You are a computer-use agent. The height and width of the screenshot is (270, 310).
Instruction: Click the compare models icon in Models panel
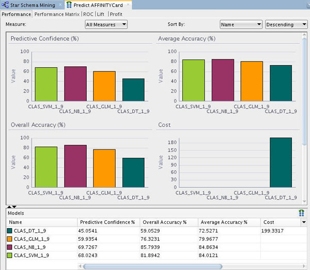(x=301, y=213)
